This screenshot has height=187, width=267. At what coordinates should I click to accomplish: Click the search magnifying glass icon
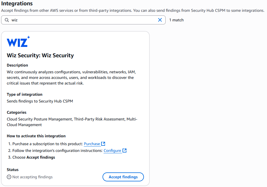click(6, 20)
